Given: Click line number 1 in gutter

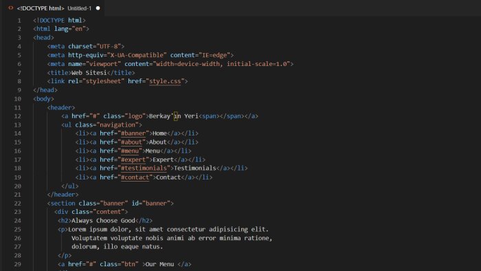Looking at the screenshot, I should pyautogui.click(x=19, y=20).
